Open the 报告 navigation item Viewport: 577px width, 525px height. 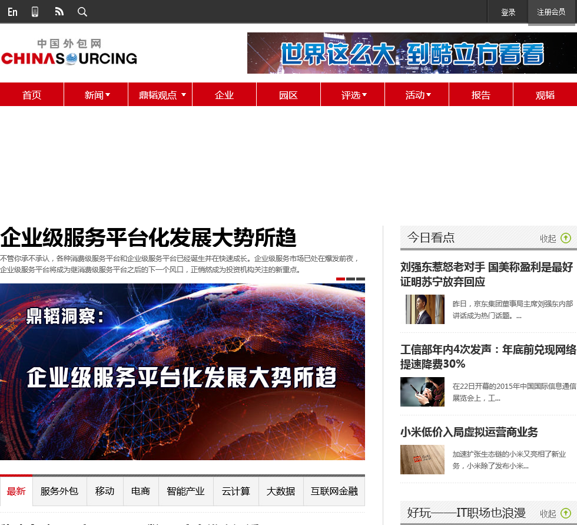[480, 95]
